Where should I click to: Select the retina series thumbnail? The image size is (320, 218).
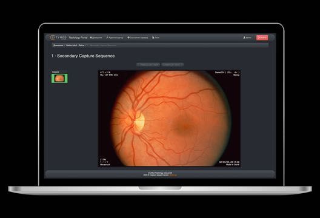(x=59, y=78)
